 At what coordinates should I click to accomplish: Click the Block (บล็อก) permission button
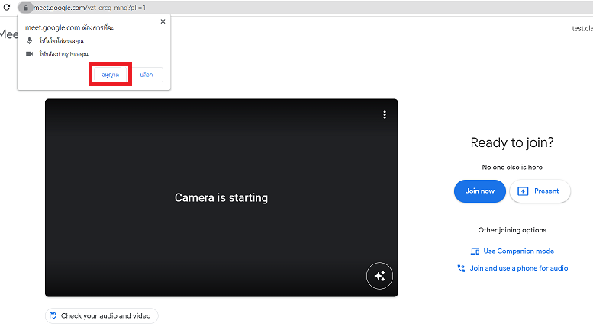point(147,75)
